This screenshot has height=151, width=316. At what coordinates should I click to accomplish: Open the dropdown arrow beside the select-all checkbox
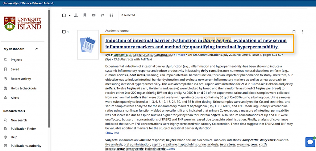coord(69,15)
